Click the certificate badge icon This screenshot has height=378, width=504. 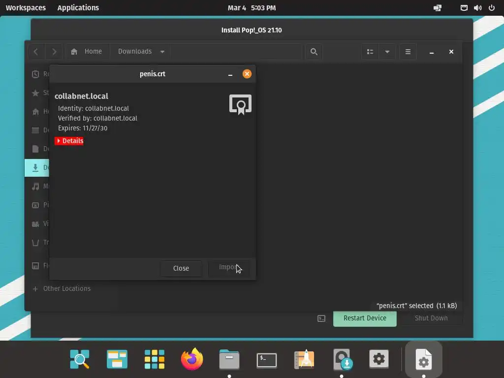tap(240, 104)
